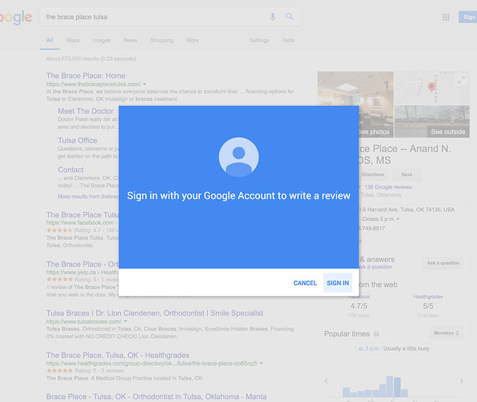Open 'Tulsa Braces | Dr. Llon Clendenen' result
Screen dimensions: 477x402
(154, 313)
